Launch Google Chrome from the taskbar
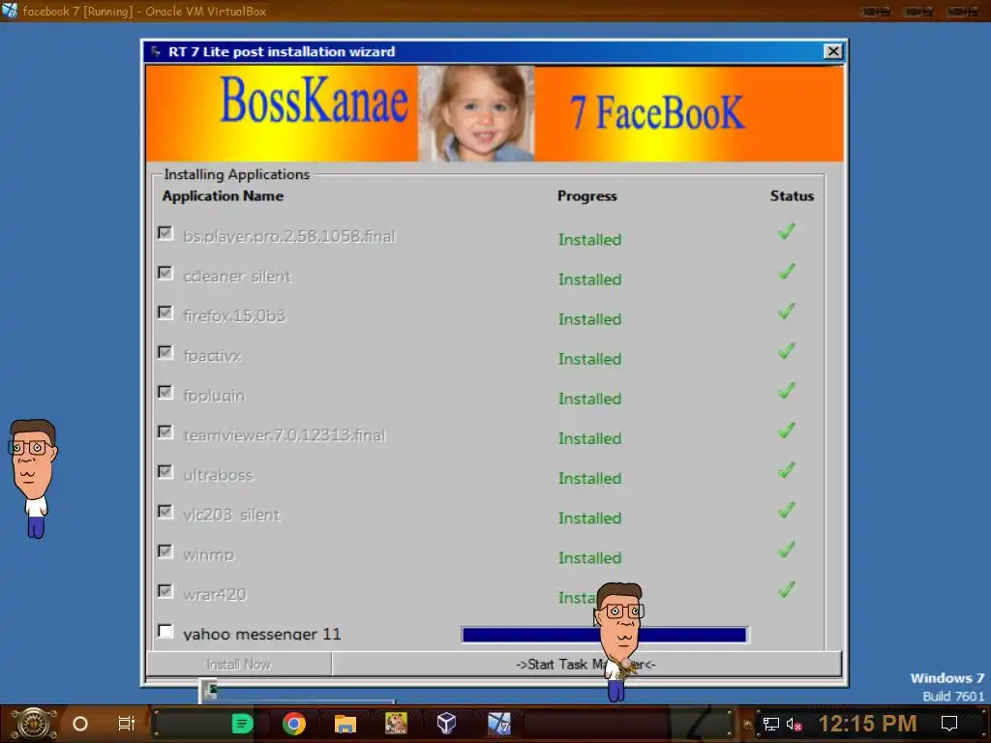991x743 pixels. point(294,724)
